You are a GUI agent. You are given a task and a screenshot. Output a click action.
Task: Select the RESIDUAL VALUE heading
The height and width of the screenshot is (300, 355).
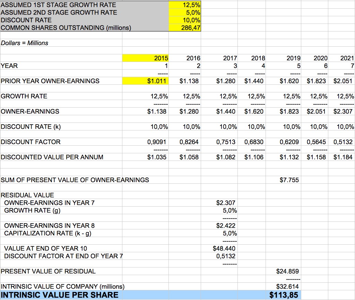[27, 195]
